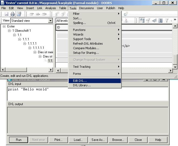Click the first hierarchy structure toolbar icon

pyautogui.click(x=57, y=14)
